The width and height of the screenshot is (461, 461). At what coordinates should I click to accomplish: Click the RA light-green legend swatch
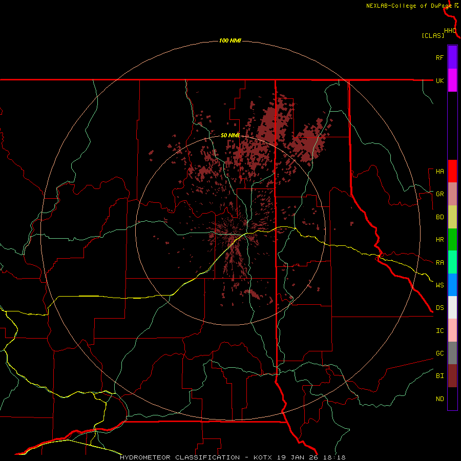452,262
